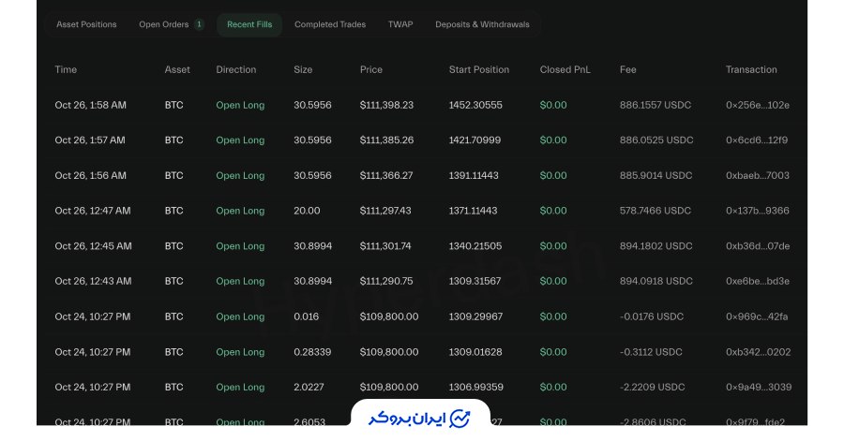Viewport: 844px width, 441px height.
Task: Click the Open Orders count badge
Action: 199,24
